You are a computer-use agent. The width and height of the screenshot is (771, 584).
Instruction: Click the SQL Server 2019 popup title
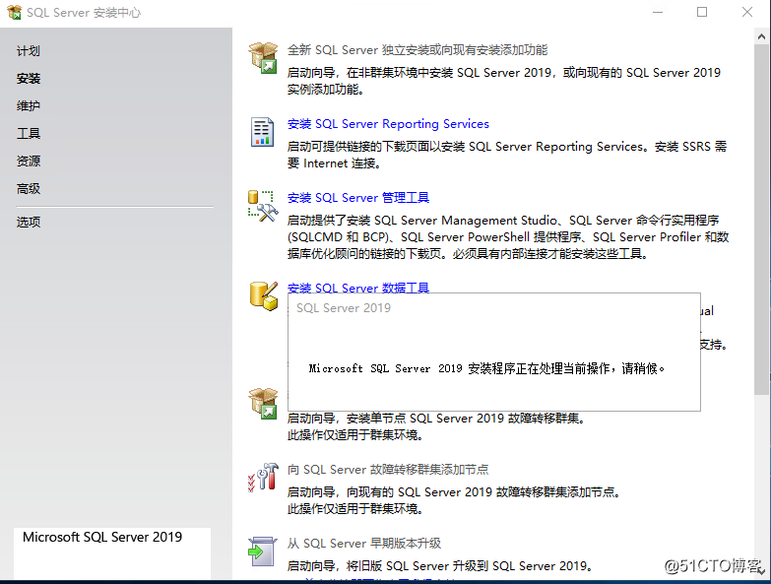click(344, 308)
